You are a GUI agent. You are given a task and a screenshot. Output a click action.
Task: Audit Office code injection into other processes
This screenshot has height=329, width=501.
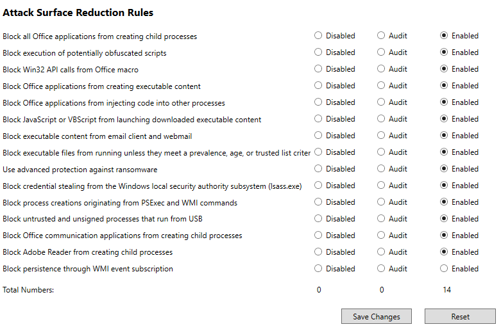[382, 102]
